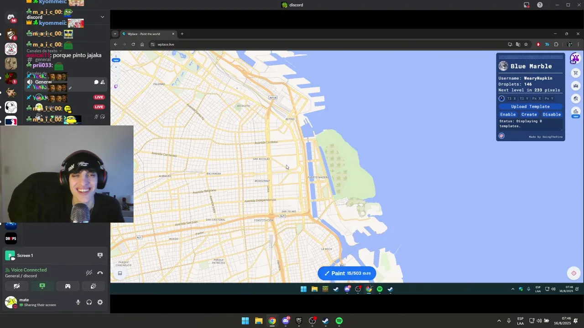The image size is (584, 328).
Task: Reload the wplace.live page
Action: pyautogui.click(x=133, y=44)
